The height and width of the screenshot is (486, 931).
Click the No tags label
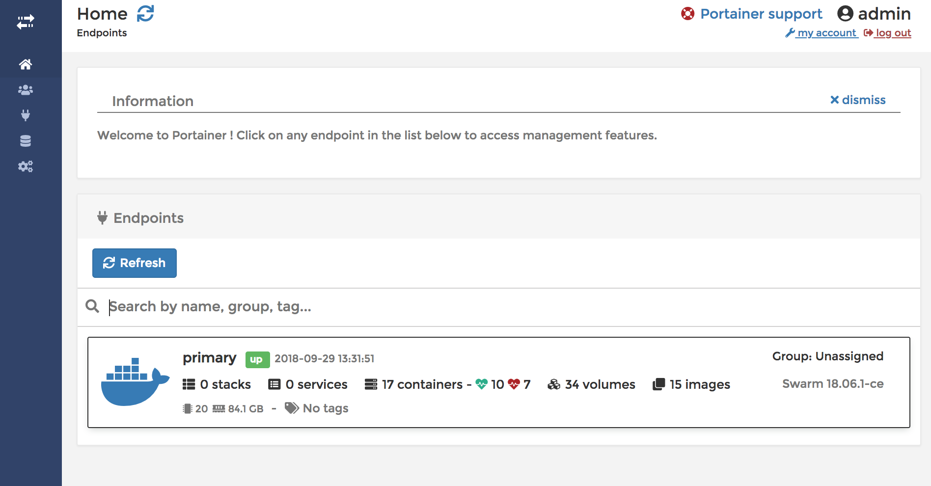[326, 408]
